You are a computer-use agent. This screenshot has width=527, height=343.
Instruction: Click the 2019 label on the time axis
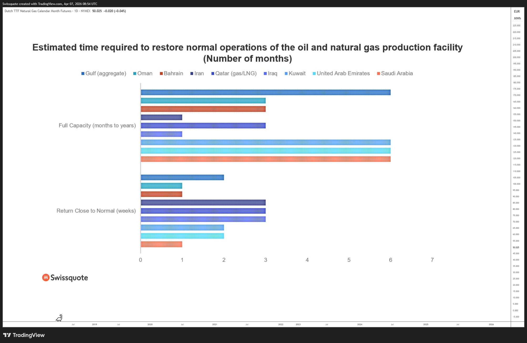point(95,324)
